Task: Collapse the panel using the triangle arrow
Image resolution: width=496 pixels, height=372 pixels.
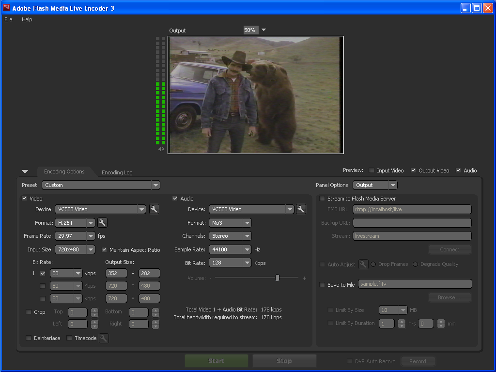Action: [25, 171]
